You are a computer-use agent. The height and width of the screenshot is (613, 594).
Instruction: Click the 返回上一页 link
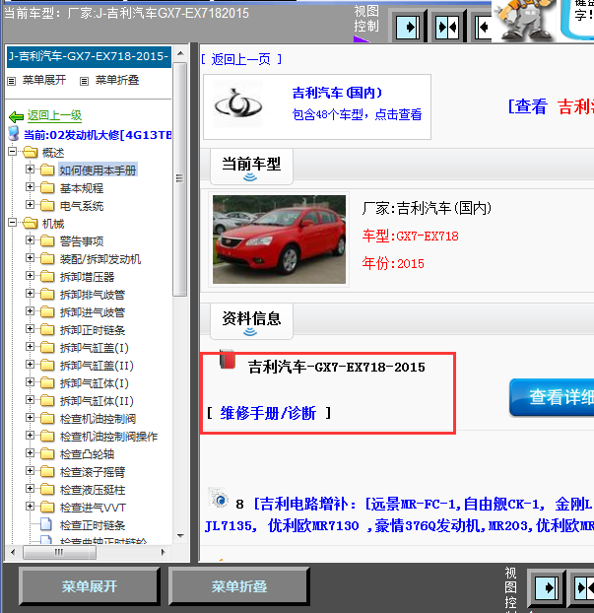pyautogui.click(x=241, y=59)
